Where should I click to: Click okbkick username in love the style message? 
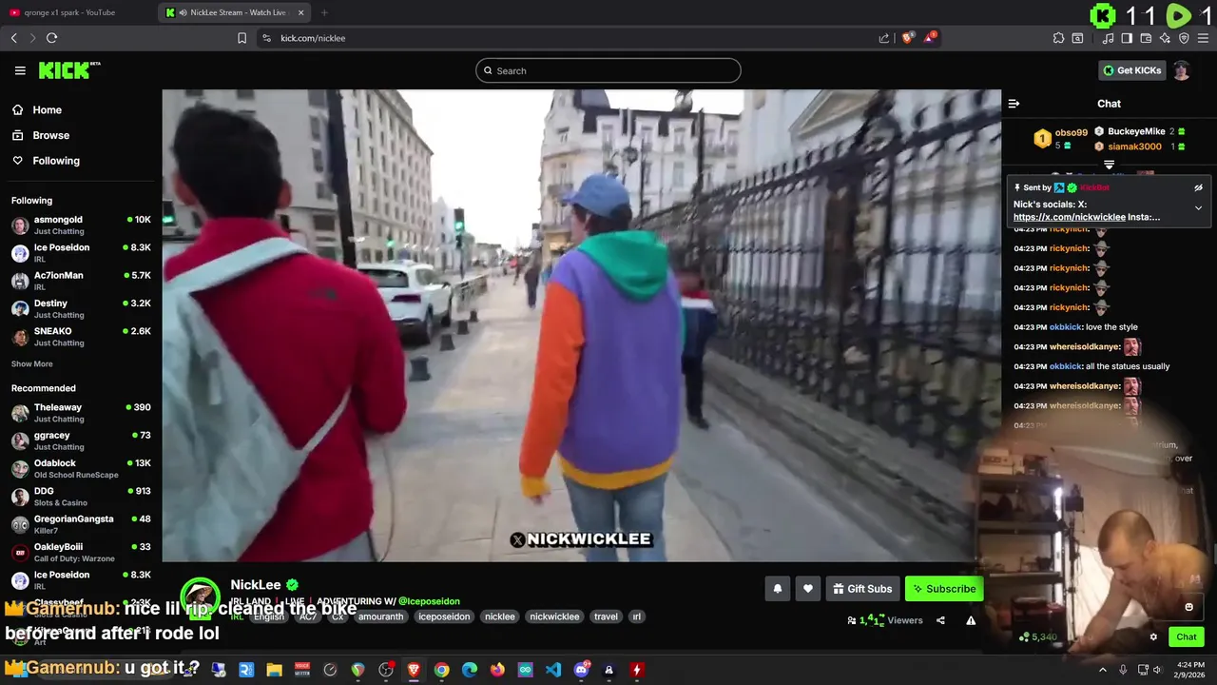pyautogui.click(x=1066, y=327)
